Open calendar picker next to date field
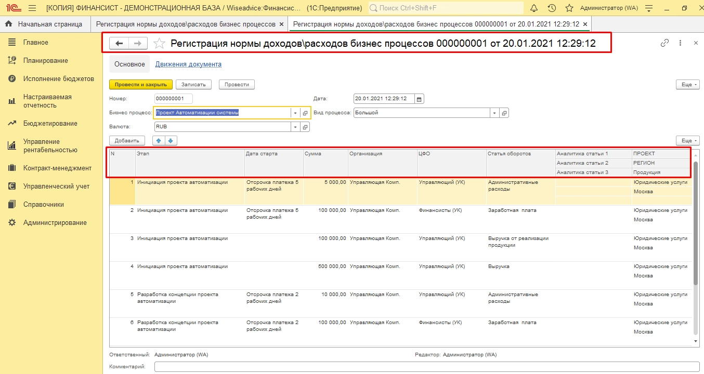This screenshot has height=374, width=704. tap(420, 99)
